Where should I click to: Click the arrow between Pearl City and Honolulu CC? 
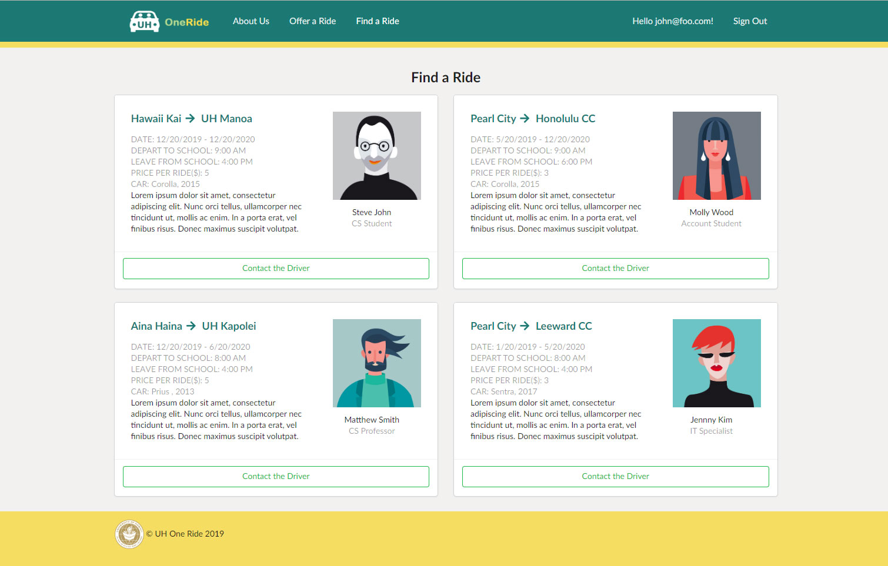tap(525, 119)
